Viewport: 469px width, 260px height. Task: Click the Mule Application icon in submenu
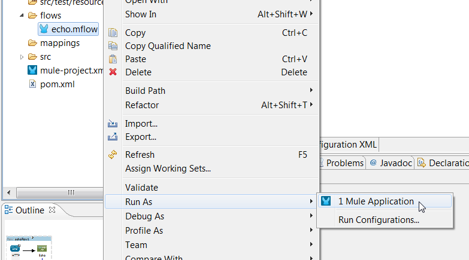326,201
